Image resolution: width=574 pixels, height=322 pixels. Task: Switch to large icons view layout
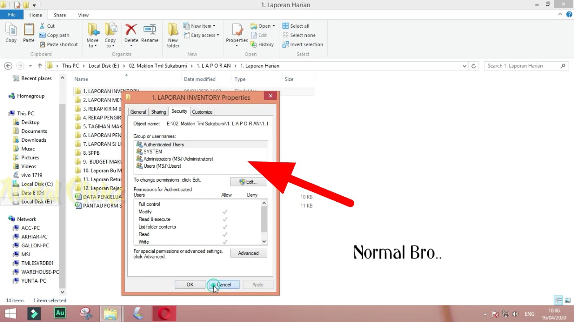(568, 301)
